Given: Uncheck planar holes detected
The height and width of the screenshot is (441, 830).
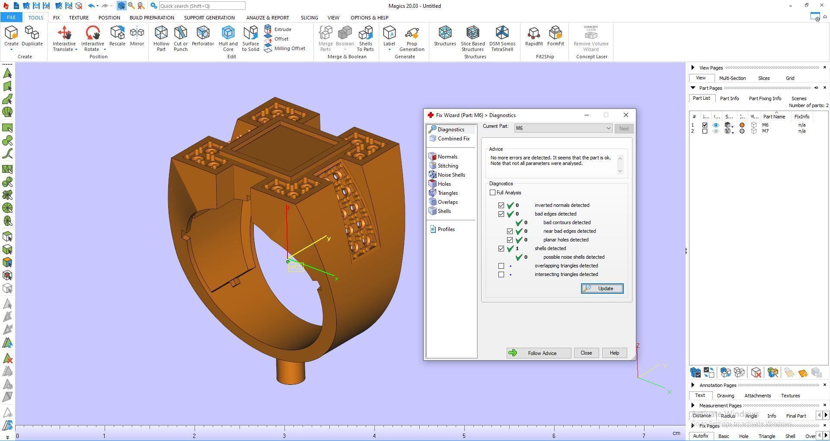Looking at the screenshot, I should coord(510,240).
